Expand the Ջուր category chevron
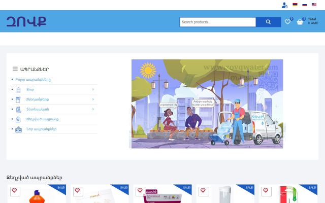 (x=93, y=89)
